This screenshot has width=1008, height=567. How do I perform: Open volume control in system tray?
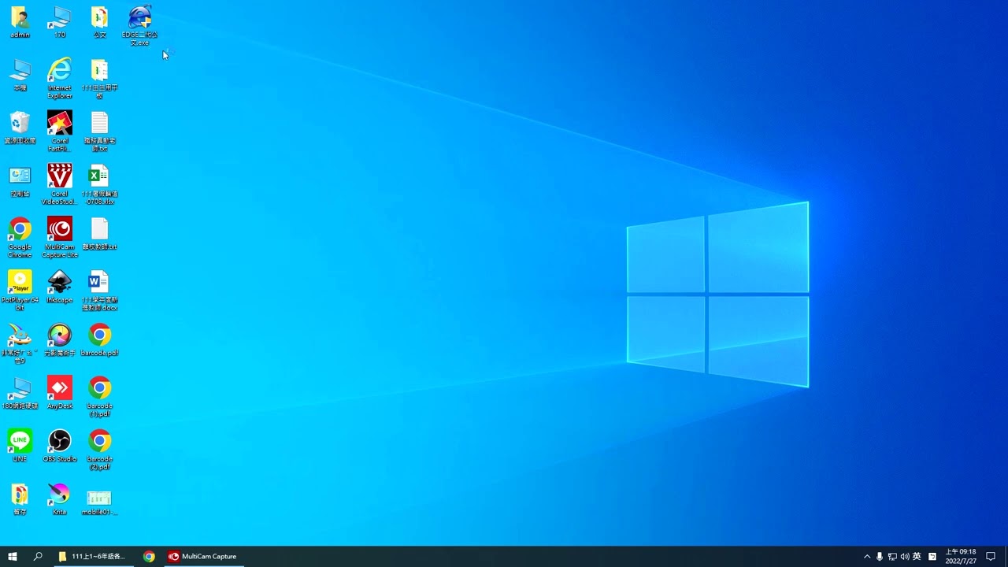[905, 556]
